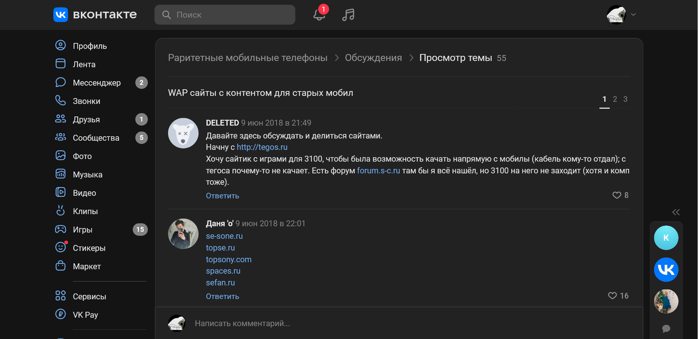Click the Видео play icon
698x339 pixels.
60,192
